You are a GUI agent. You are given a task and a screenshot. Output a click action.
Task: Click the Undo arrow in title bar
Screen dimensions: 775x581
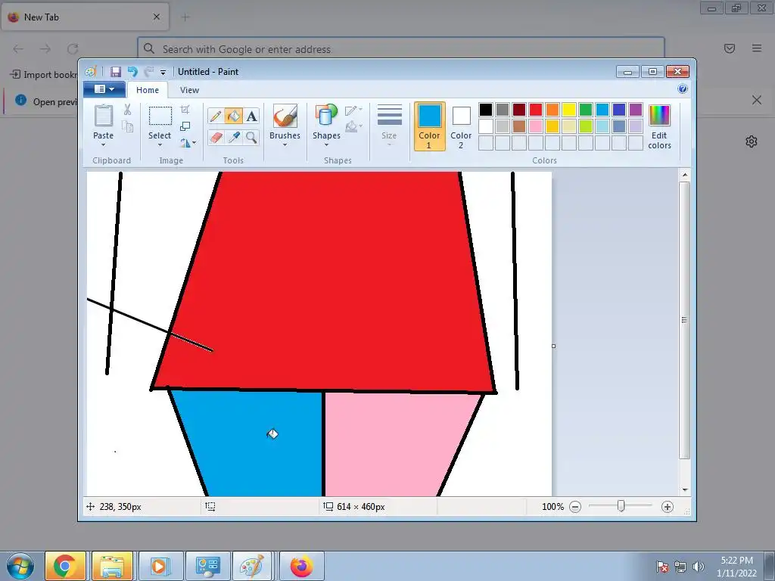point(132,72)
